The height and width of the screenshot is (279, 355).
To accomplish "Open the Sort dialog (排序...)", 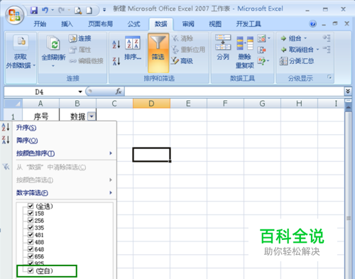I will tap(133, 48).
